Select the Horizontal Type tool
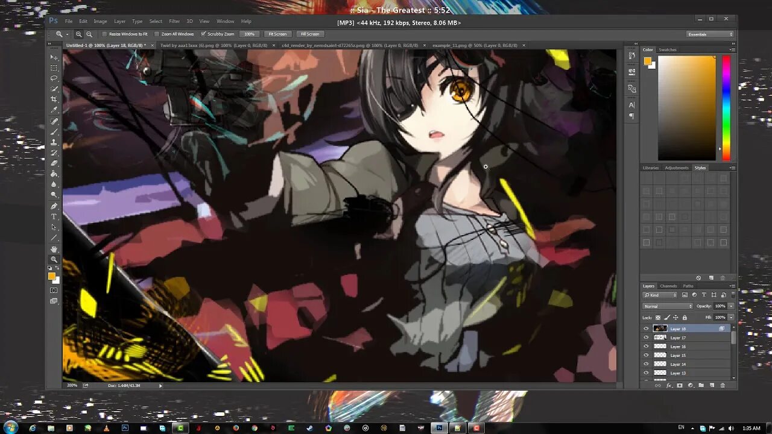 click(x=54, y=216)
